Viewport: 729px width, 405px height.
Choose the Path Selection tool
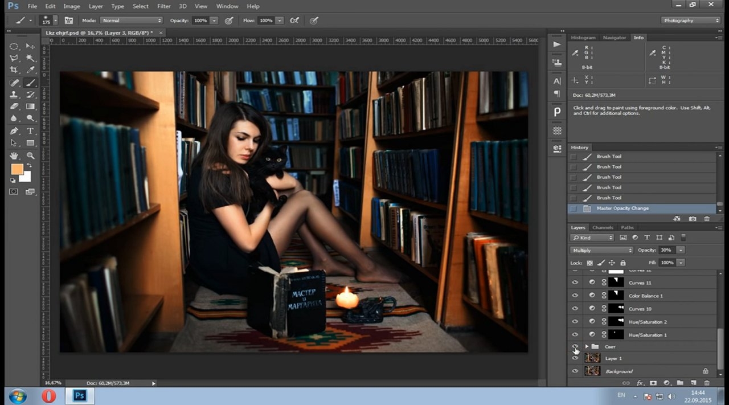click(14, 143)
